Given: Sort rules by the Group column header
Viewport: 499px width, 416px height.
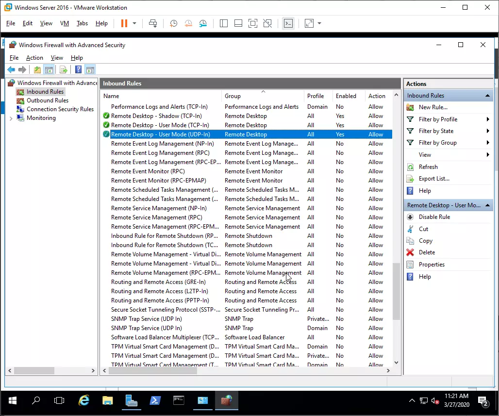Looking at the screenshot, I should tap(263, 96).
